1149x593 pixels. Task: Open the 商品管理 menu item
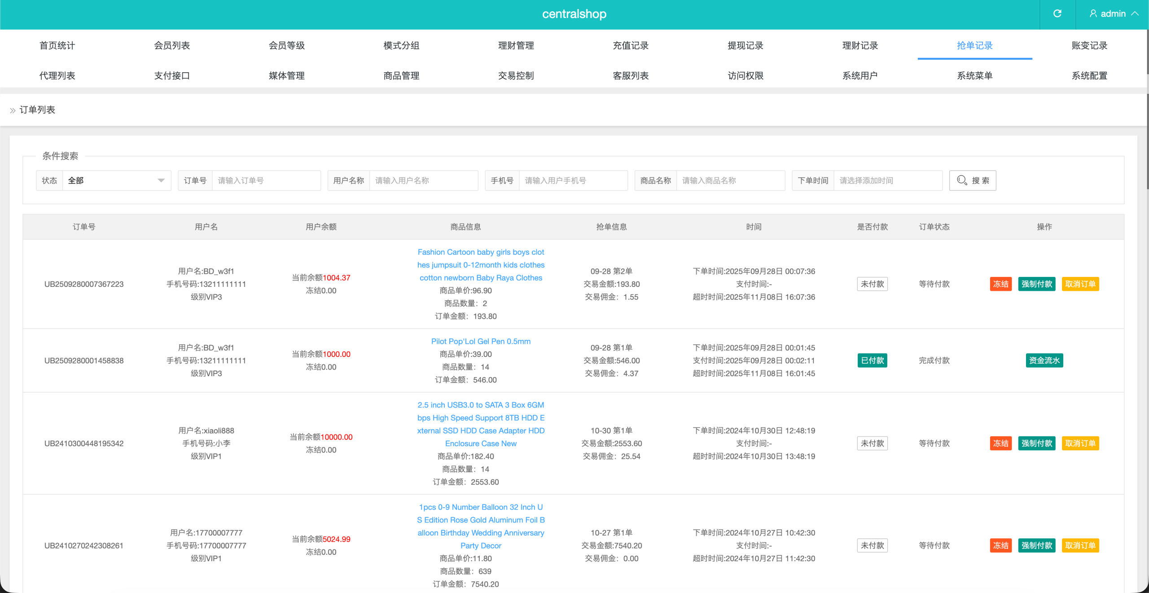coord(401,75)
